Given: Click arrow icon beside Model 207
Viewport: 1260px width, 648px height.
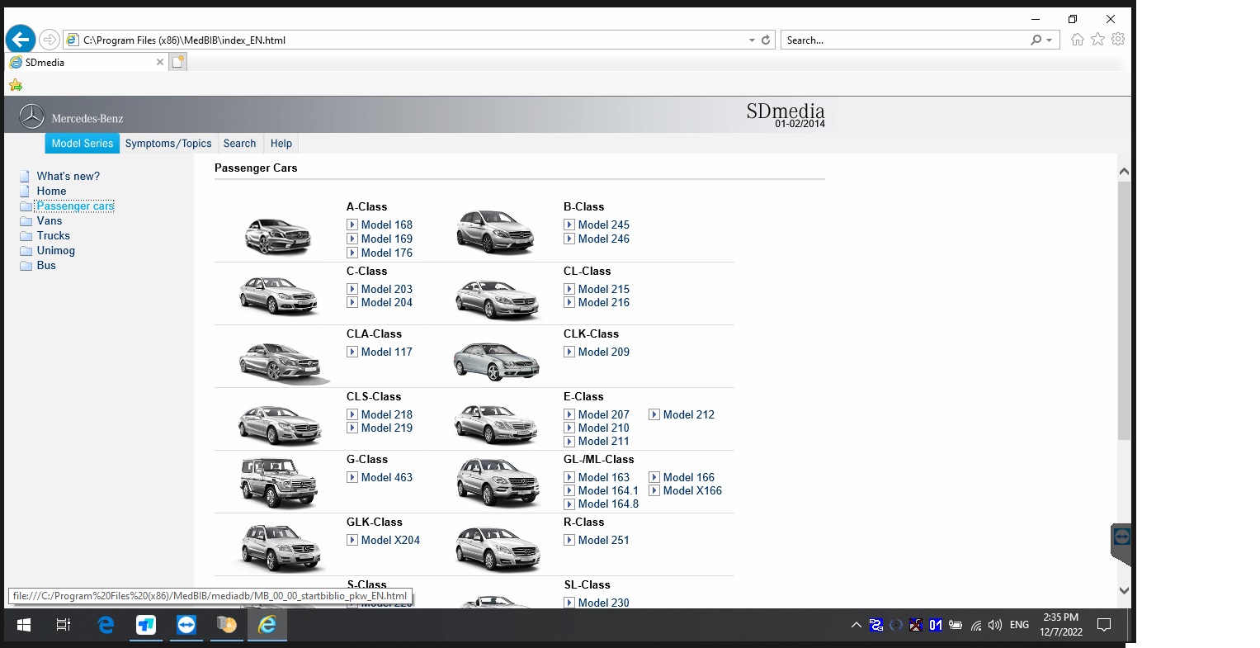Looking at the screenshot, I should [x=569, y=414].
